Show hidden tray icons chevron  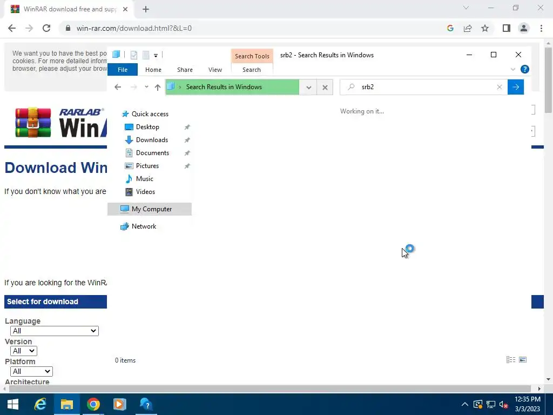(465, 404)
